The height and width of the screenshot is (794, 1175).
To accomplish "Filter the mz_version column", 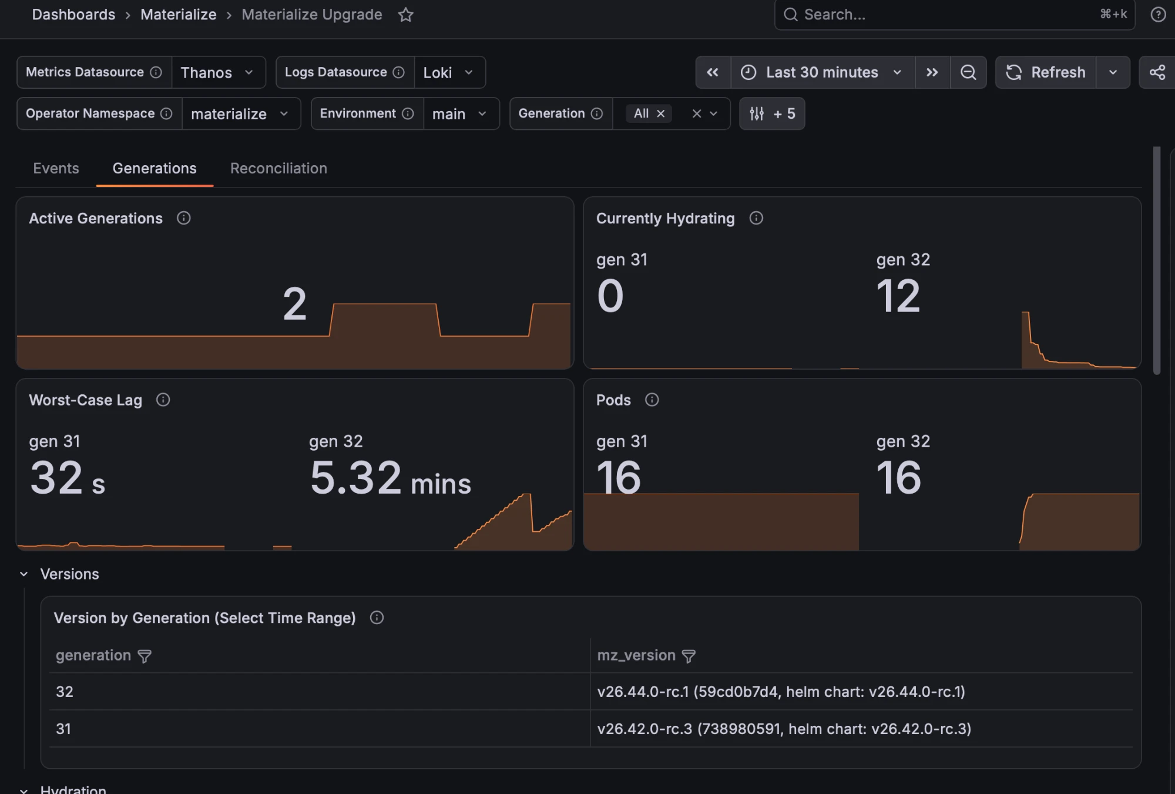I will click(x=689, y=656).
